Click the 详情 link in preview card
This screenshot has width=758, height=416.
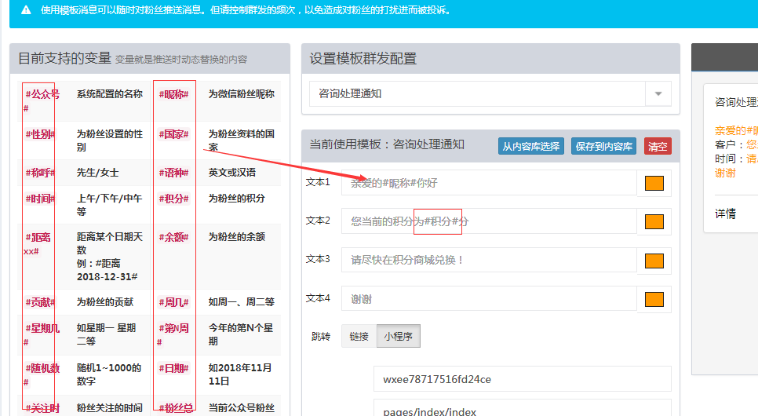point(725,213)
